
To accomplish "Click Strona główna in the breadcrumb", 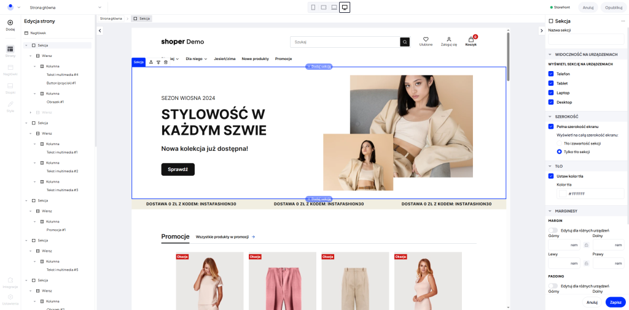I will (111, 18).
